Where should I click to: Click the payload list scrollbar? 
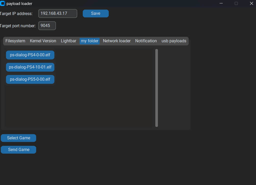click(x=156, y=88)
